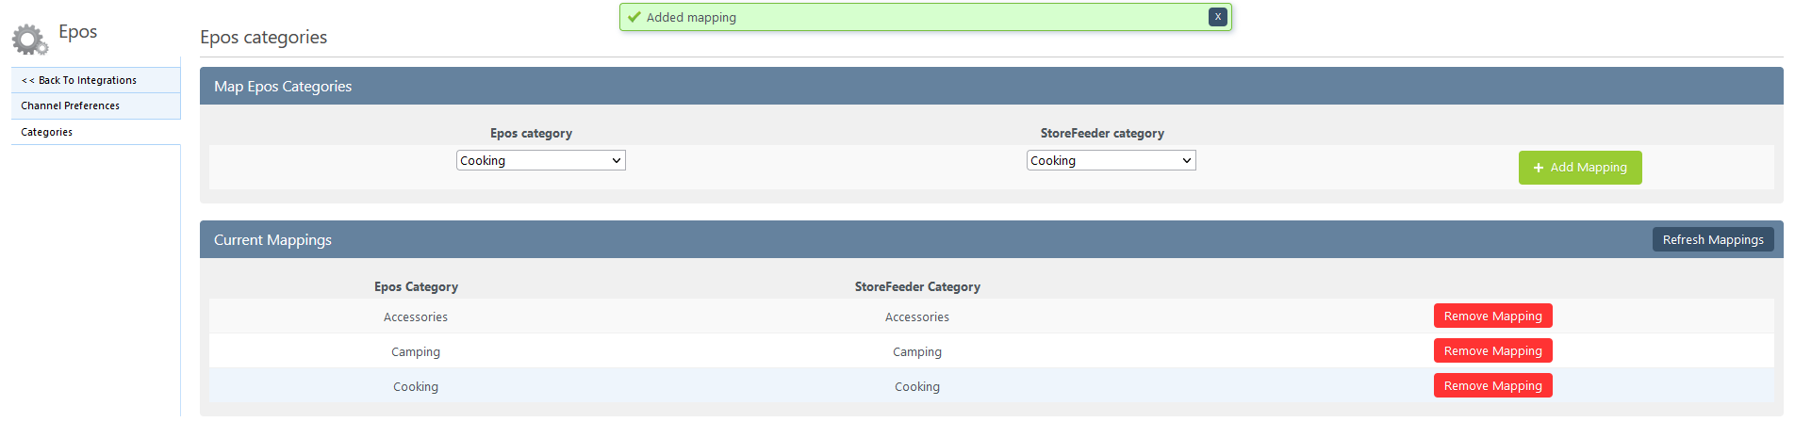The image size is (1795, 422).
Task: Click the Epos categories page title
Action: point(264,37)
